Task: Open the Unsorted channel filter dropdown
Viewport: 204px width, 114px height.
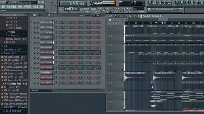Action: click(41, 91)
